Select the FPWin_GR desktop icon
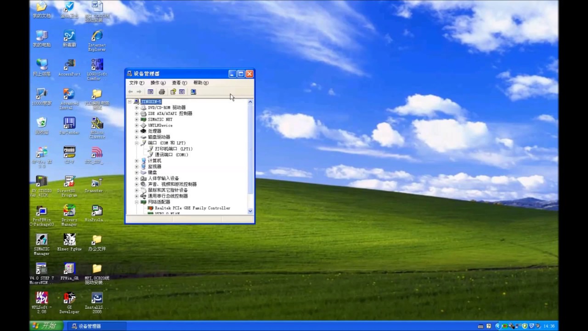This screenshot has height=331, width=588. 69,272
